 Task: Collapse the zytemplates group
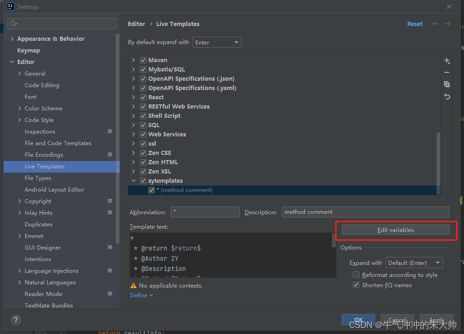click(x=134, y=181)
